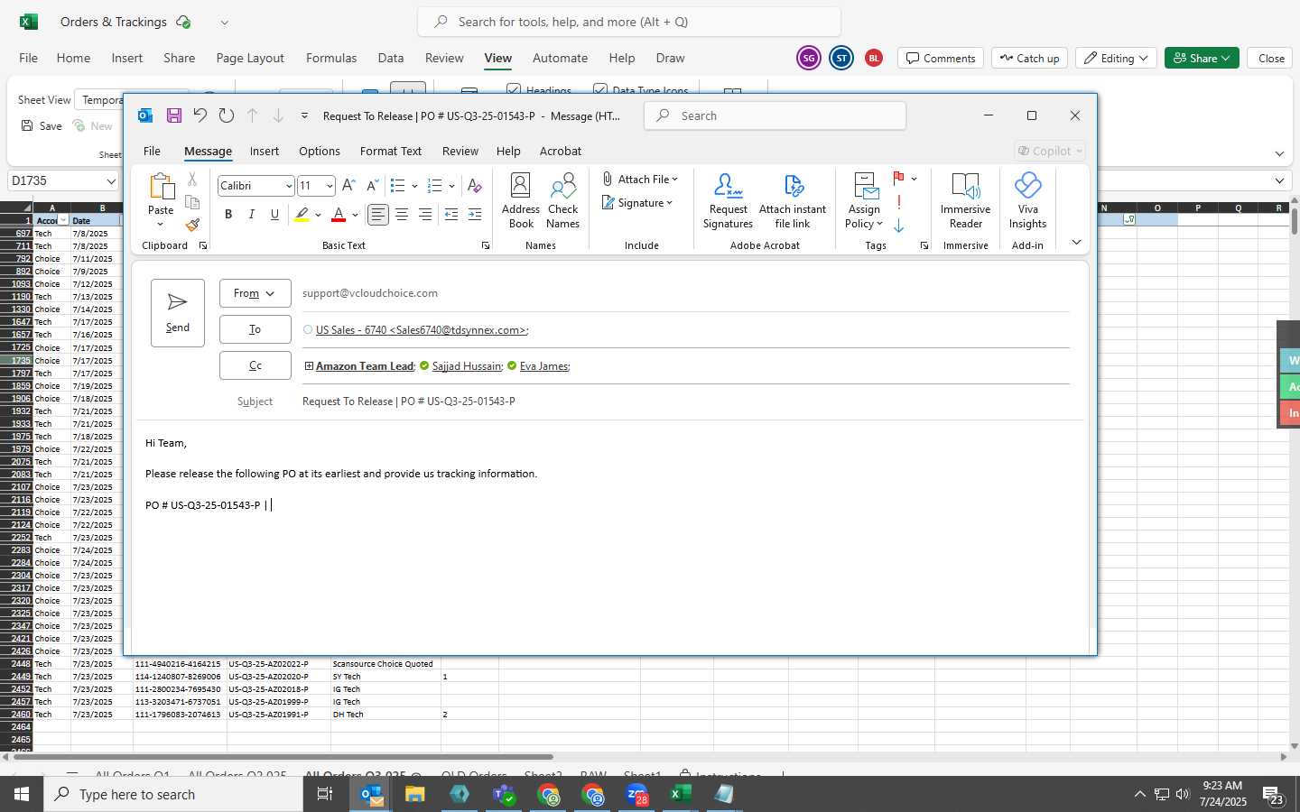This screenshot has width=1300, height=812.
Task: Insert a numbered list
Action: coord(434,186)
